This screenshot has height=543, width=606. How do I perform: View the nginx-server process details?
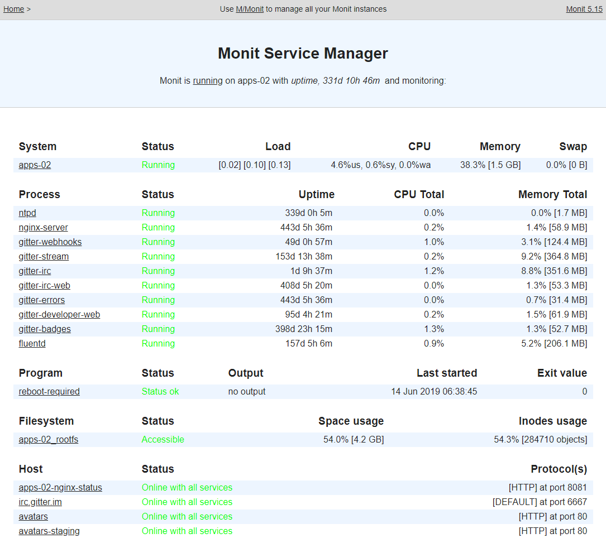(x=43, y=227)
